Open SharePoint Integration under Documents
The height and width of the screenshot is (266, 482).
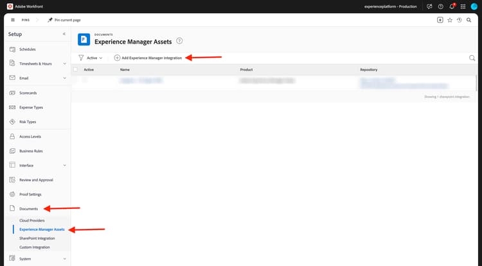(37, 238)
